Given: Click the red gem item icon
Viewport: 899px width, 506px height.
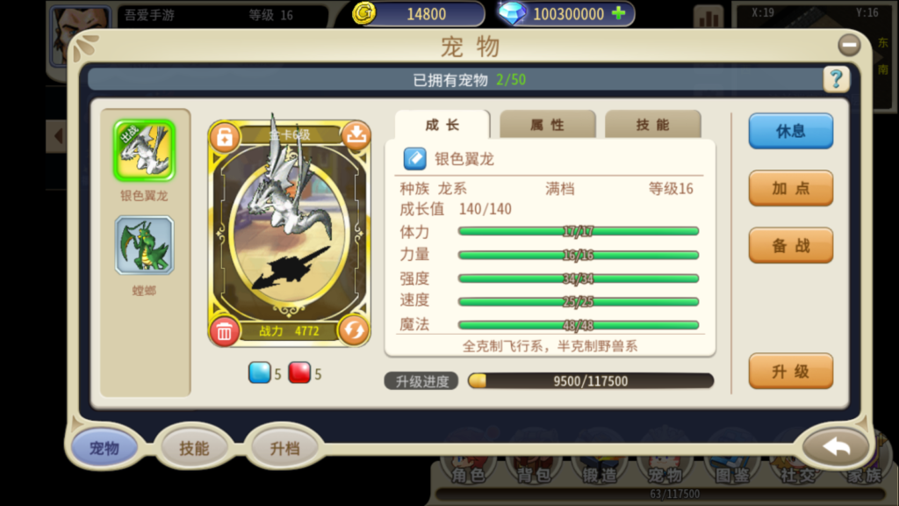Looking at the screenshot, I should point(299,372).
